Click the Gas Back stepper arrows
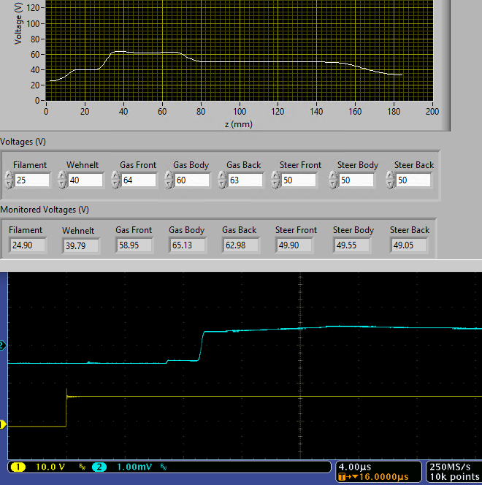482x485 pixels. (x=222, y=180)
